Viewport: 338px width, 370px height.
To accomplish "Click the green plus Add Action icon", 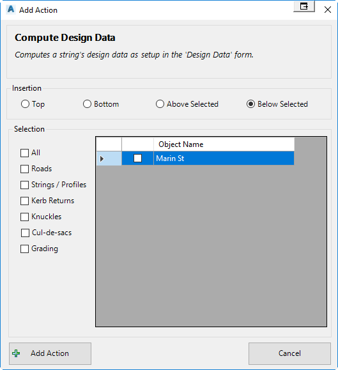I will tap(16, 353).
